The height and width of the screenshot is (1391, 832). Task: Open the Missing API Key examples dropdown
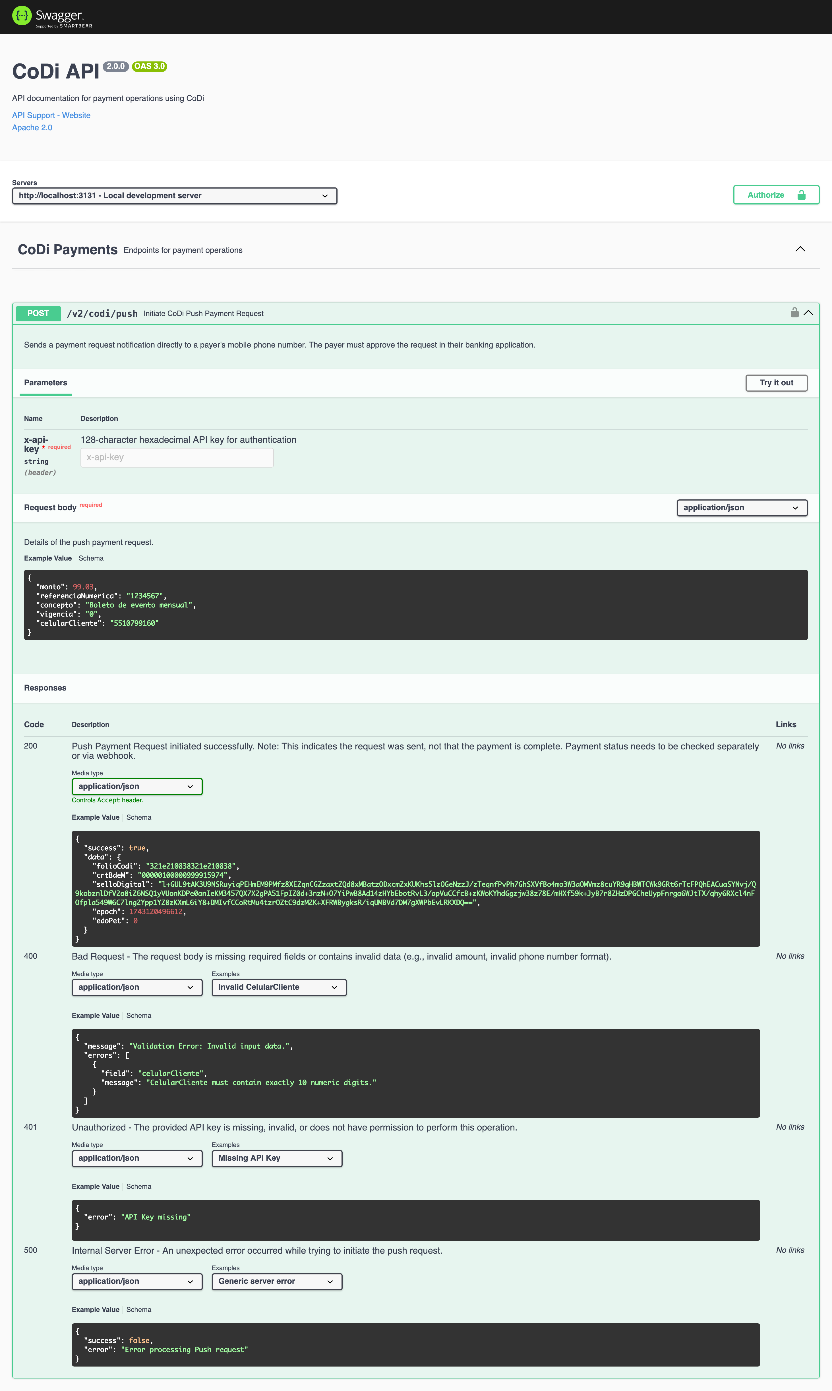pos(276,1158)
